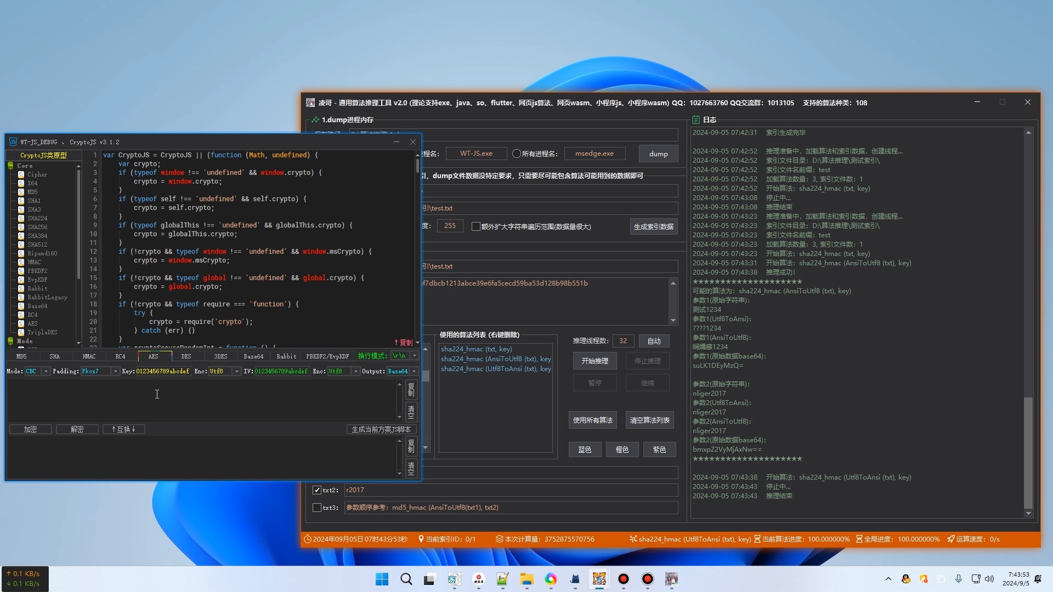Clear the upper input with 清空 button
1053x592 pixels.
tap(411, 412)
